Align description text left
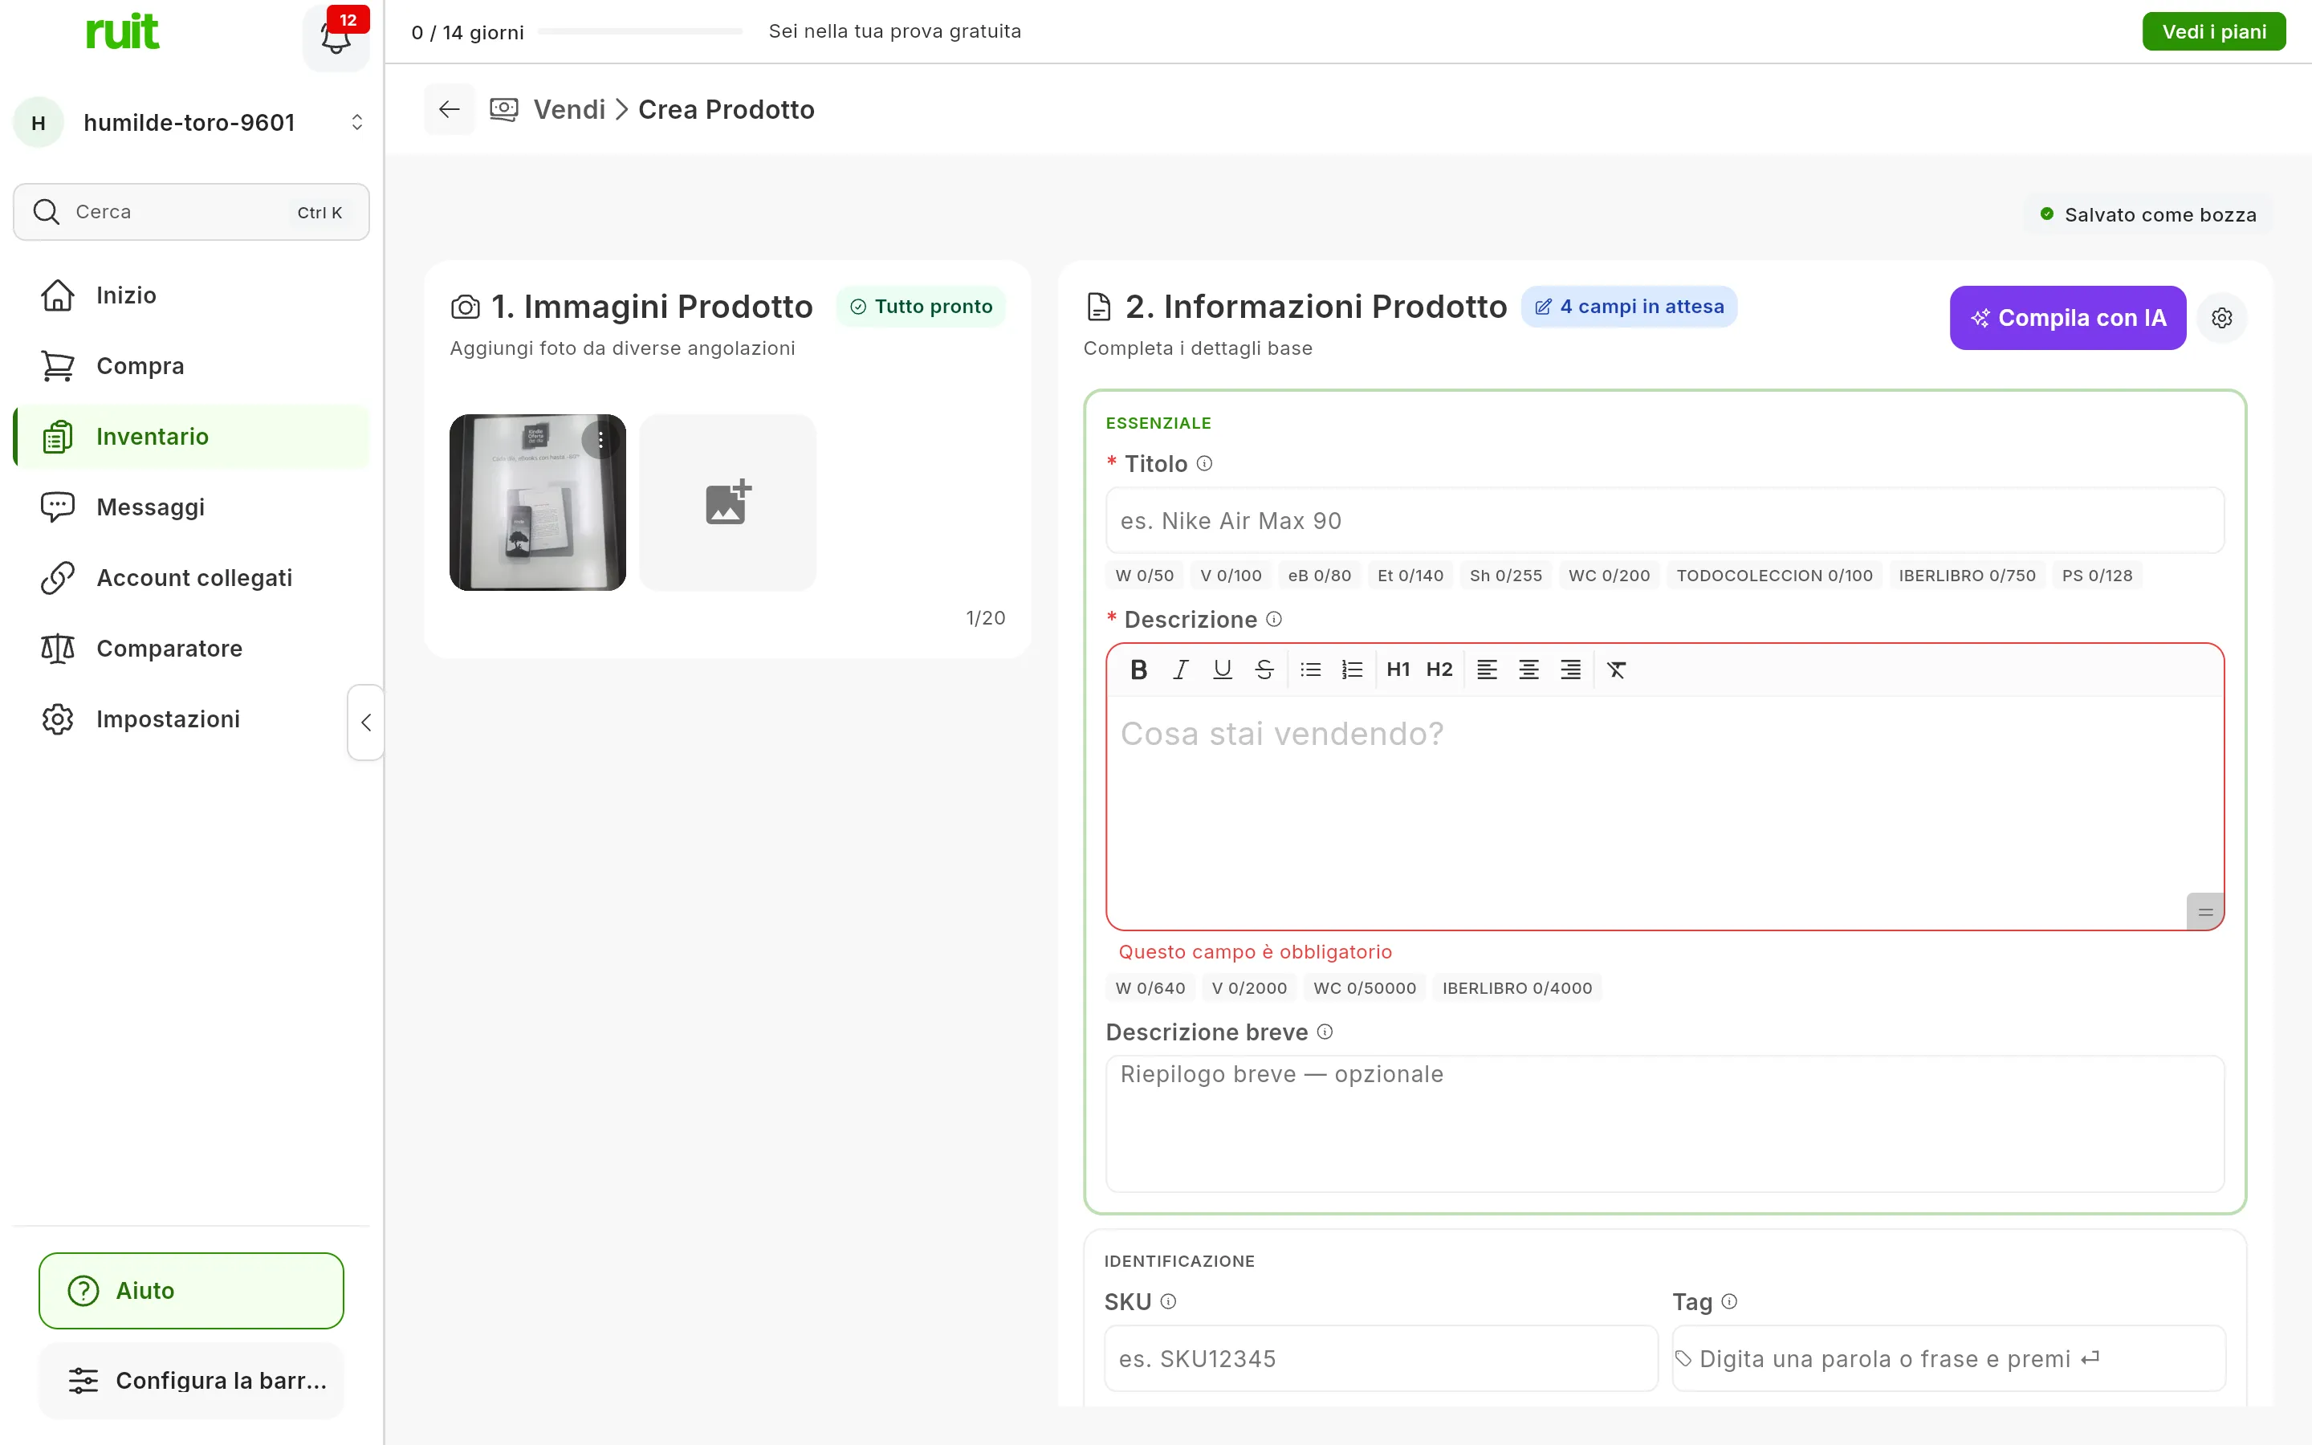The image size is (2312, 1445). (x=1487, y=670)
